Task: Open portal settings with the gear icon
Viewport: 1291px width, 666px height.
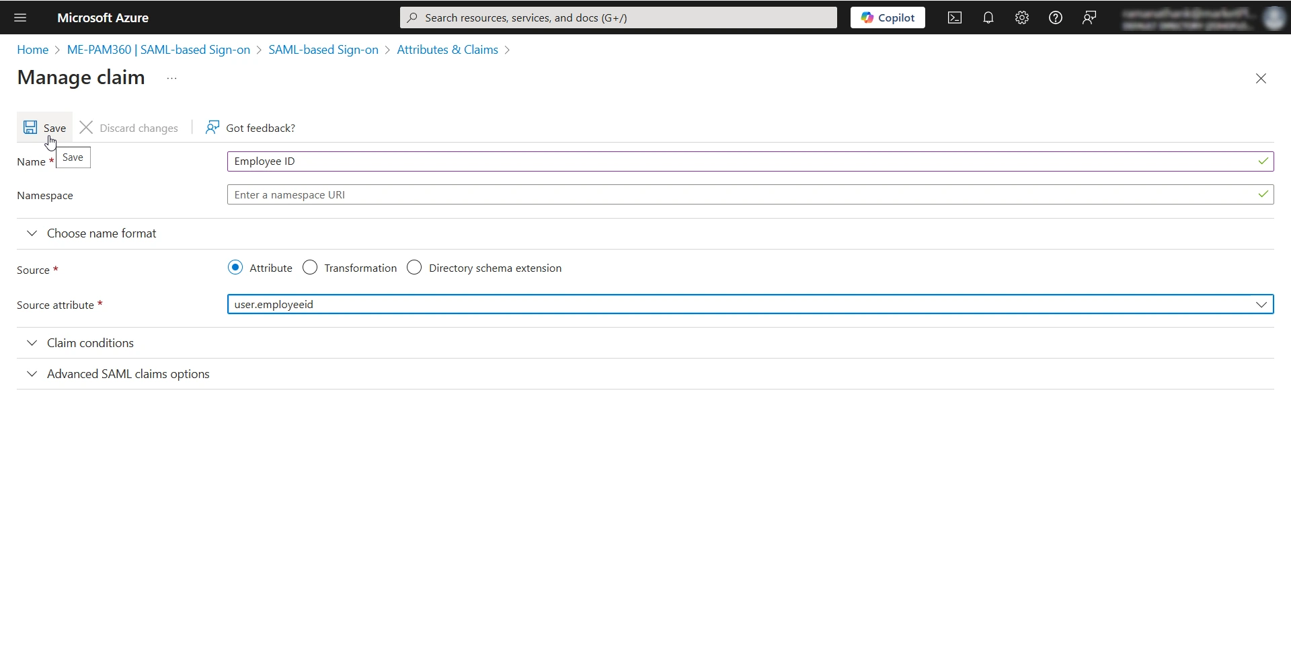Action: pyautogui.click(x=1021, y=17)
